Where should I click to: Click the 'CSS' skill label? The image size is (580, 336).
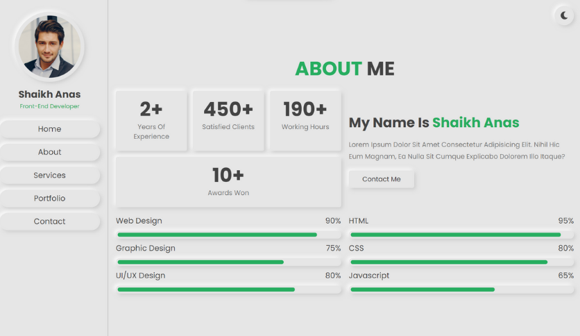pyautogui.click(x=356, y=248)
